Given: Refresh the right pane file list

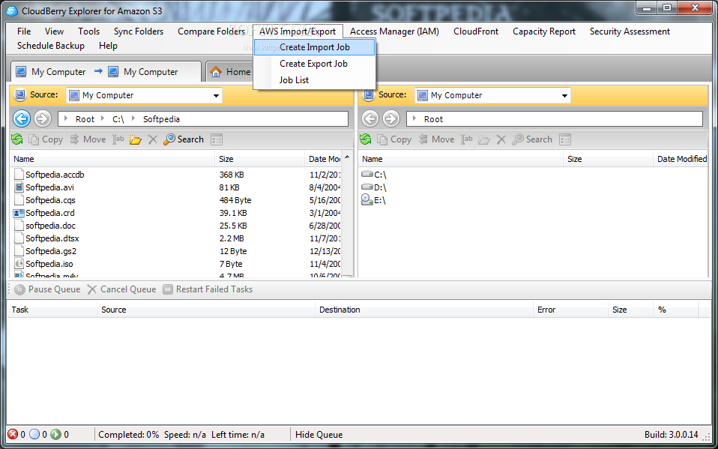Looking at the screenshot, I should pyautogui.click(x=366, y=139).
